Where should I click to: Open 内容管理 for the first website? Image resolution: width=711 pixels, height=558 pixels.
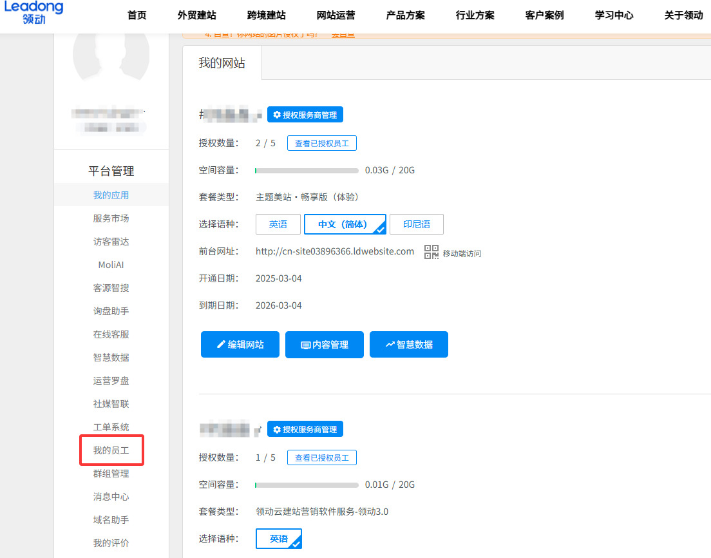pos(324,344)
